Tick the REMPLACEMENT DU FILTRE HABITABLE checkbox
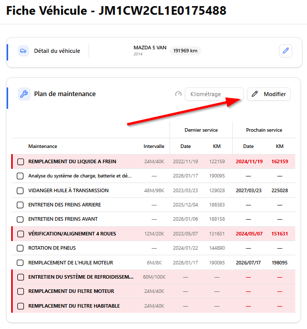Screen dimensions: 307x329 tap(20, 306)
